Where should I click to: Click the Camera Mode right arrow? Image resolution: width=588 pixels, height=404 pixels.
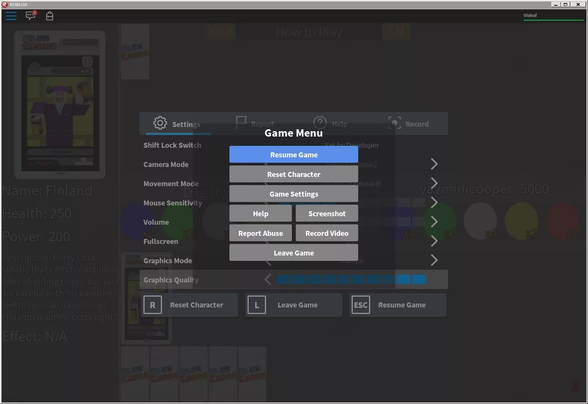tap(434, 164)
